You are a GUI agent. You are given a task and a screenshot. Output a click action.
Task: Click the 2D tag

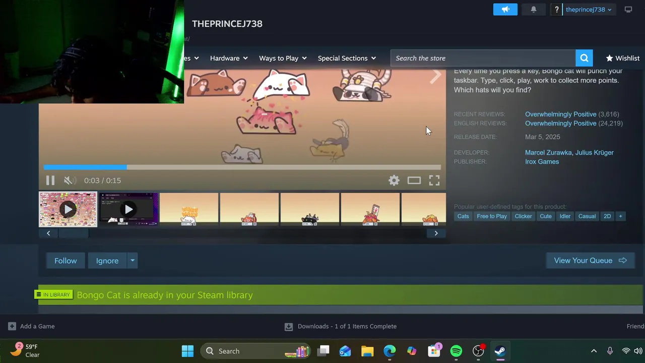click(607, 216)
